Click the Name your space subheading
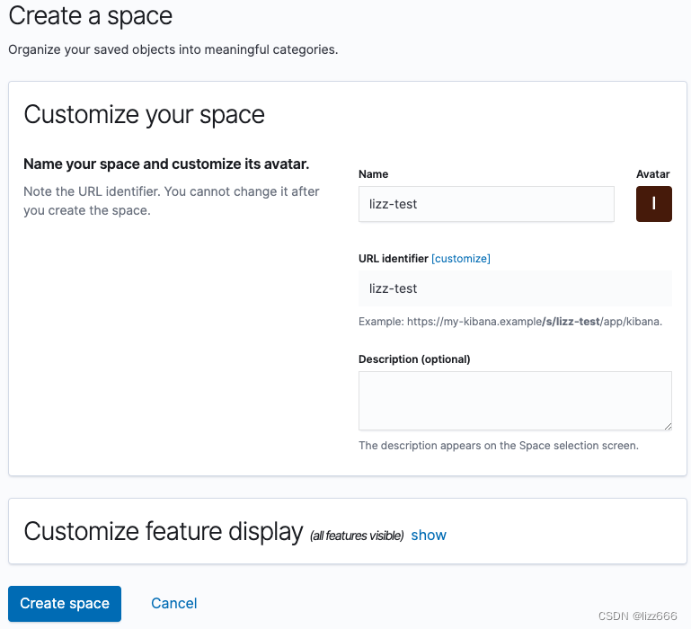Screen dimensions: 691x629 (x=166, y=164)
